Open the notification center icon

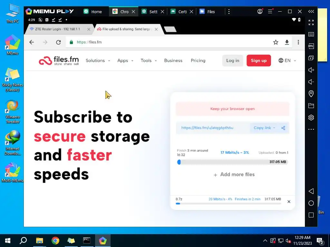click(x=320, y=241)
